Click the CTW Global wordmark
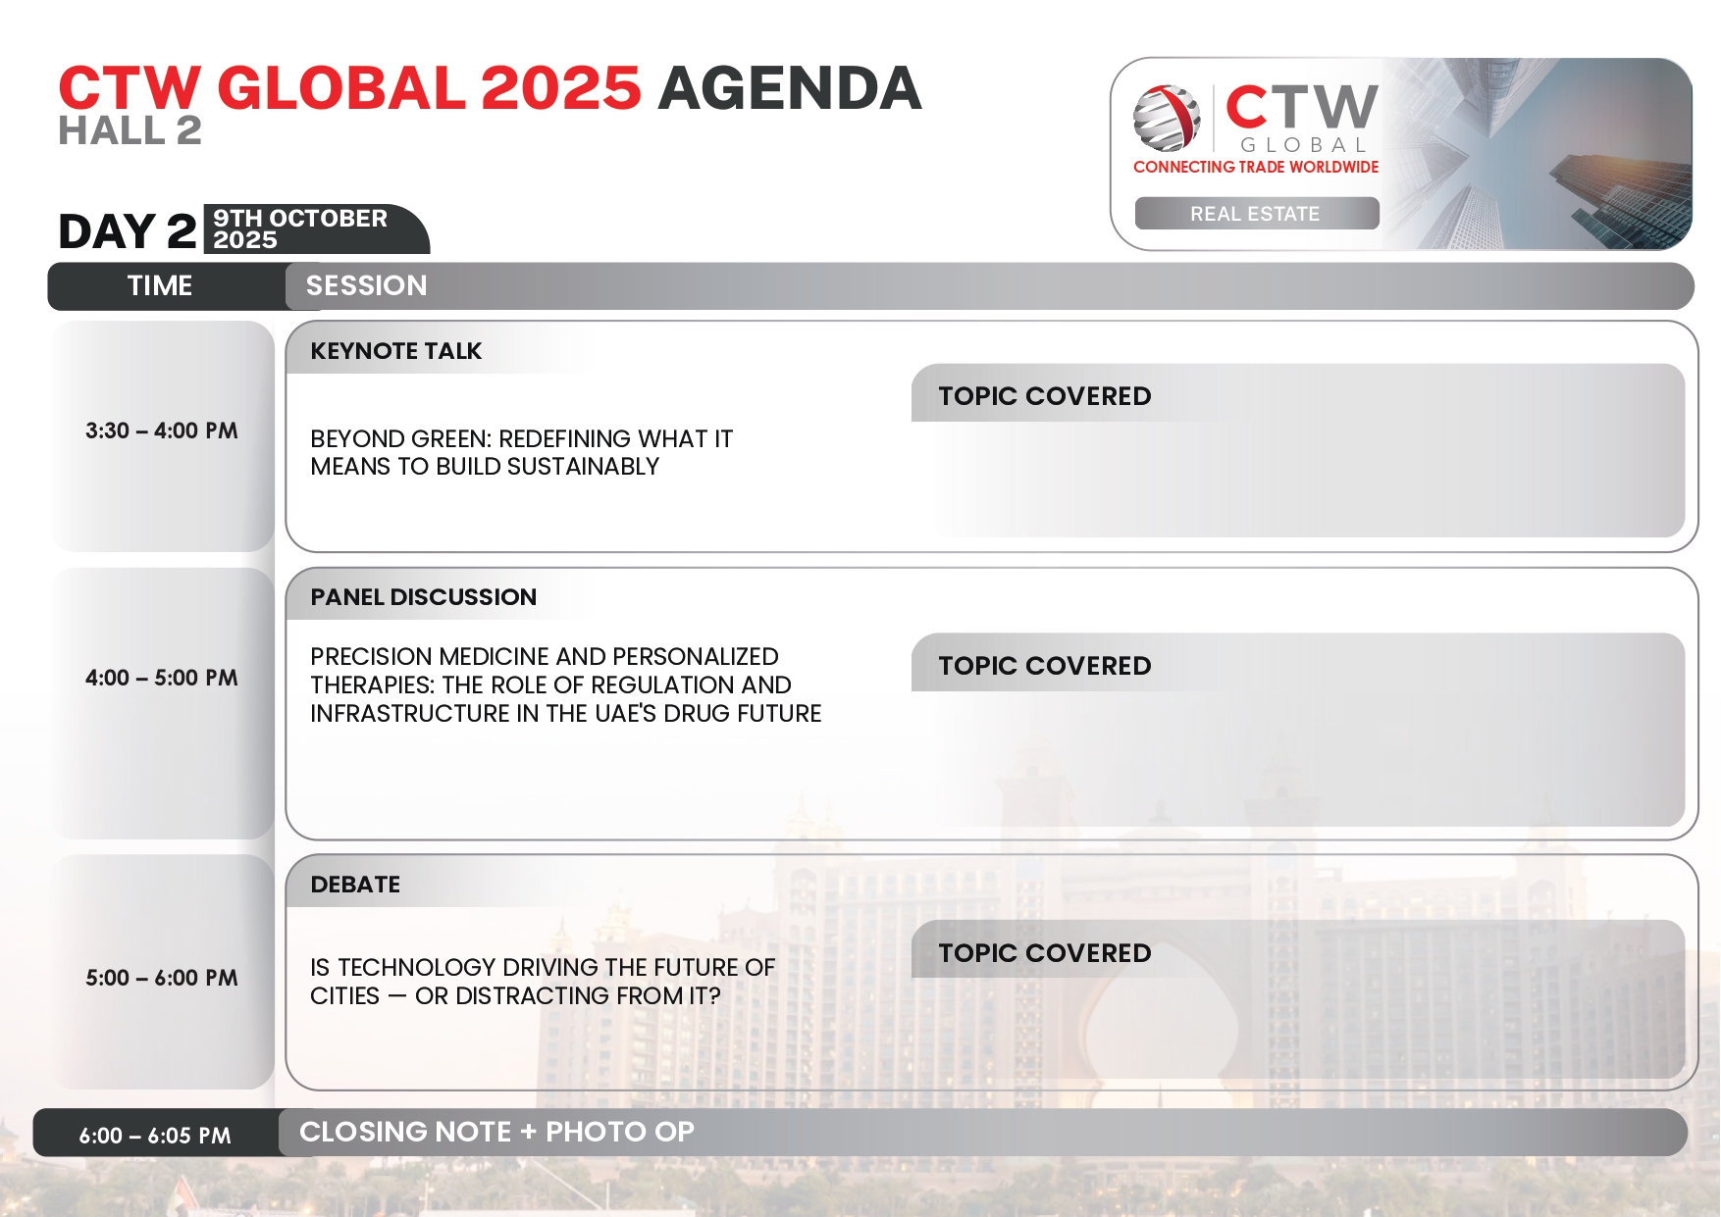Viewport: 1721px width, 1217px height. (1301, 118)
